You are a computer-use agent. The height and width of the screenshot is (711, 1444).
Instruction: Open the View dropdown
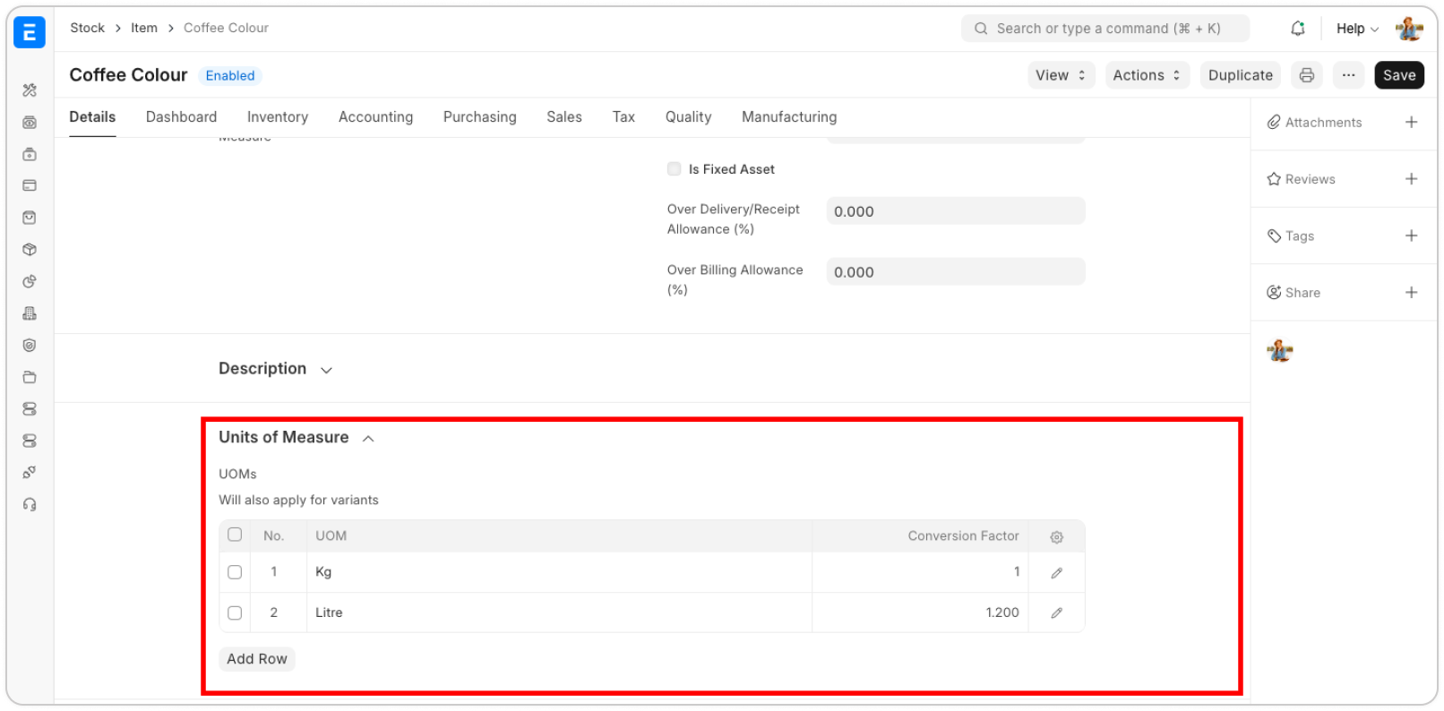click(x=1061, y=75)
